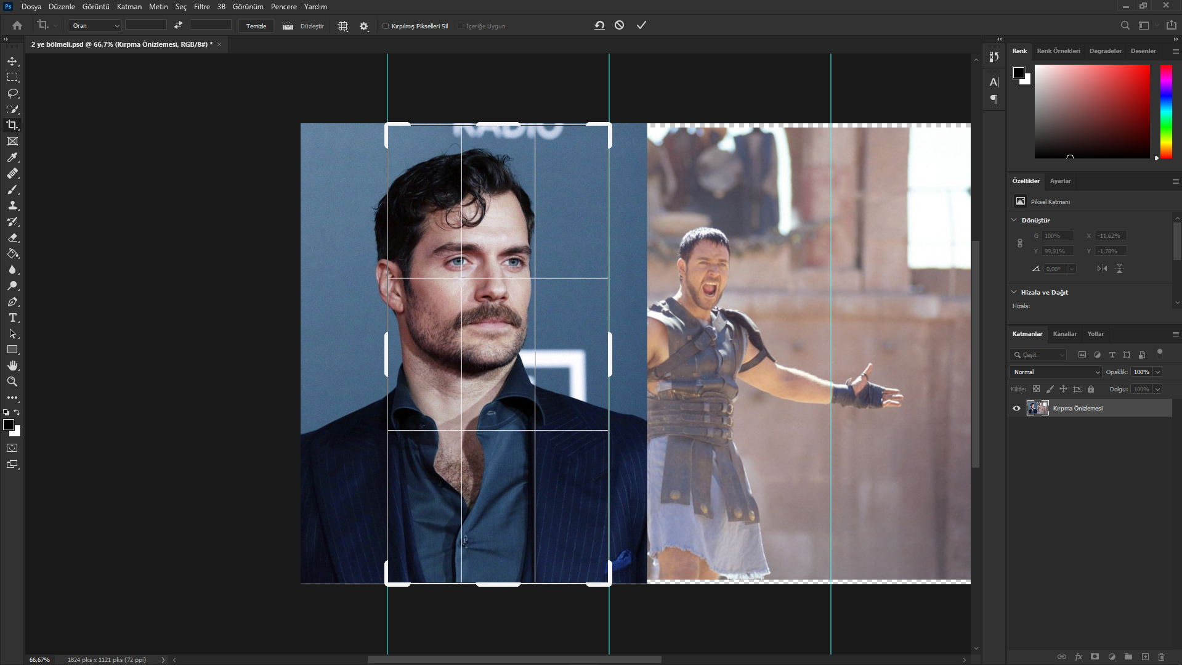Enable Kırpılmış Pikselleri Sil checkbox

(386, 26)
